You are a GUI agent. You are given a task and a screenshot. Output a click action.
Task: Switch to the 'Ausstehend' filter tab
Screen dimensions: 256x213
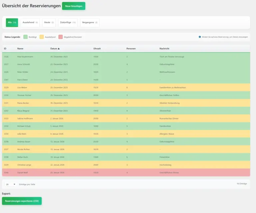coord(30,23)
